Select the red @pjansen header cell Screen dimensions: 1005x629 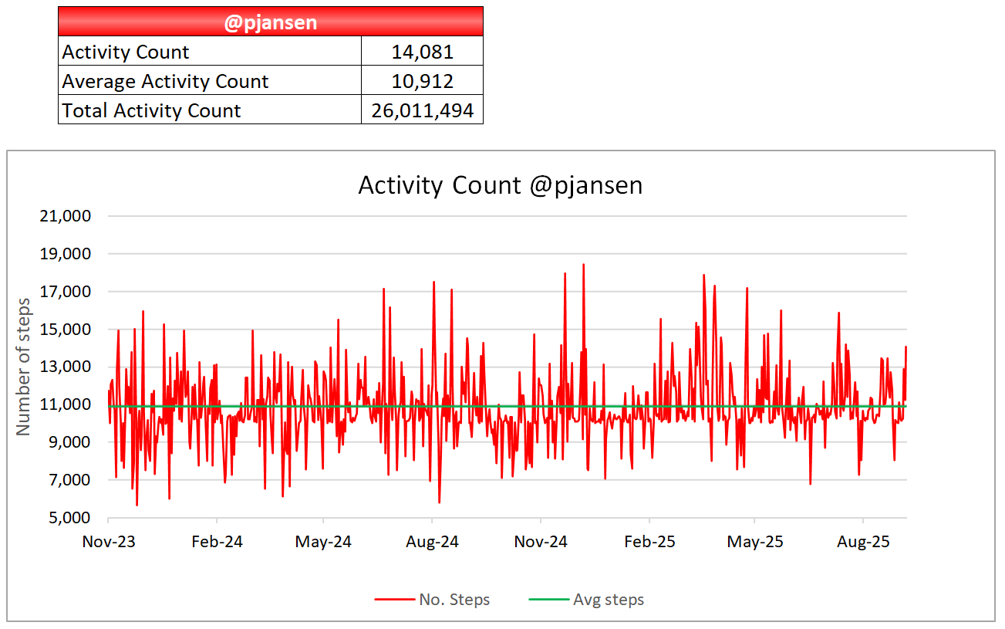tap(270, 22)
